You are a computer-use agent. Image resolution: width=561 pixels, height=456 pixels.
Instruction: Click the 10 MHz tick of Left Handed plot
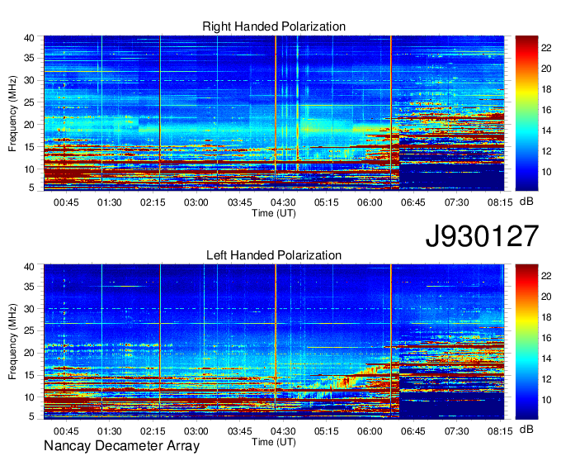tap(29, 397)
